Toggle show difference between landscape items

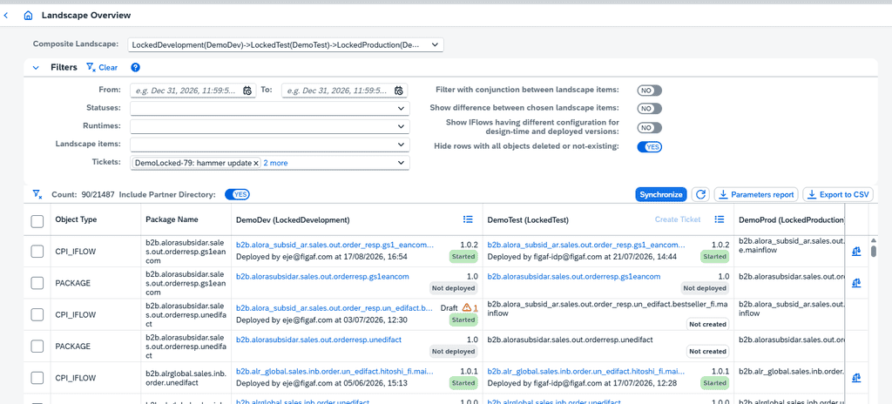pos(650,109)
